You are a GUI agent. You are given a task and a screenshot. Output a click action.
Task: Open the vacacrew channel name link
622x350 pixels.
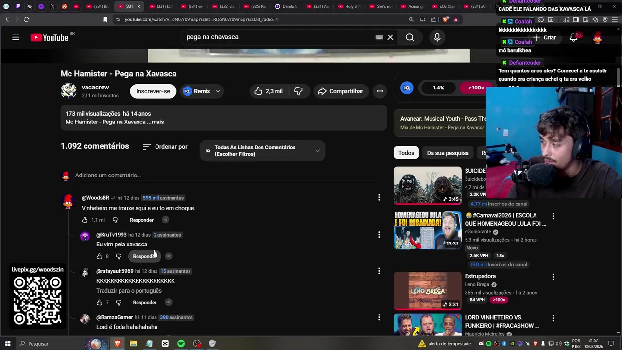(x=95, y=87)
